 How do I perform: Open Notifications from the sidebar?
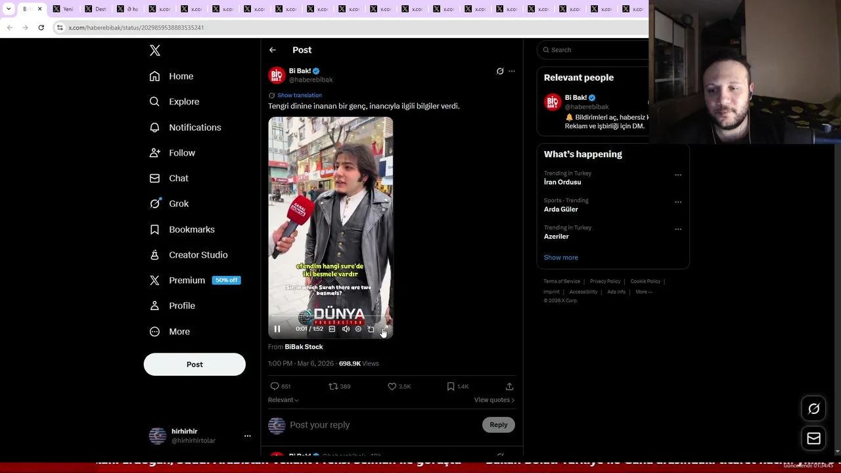click(x=185, y=127)
